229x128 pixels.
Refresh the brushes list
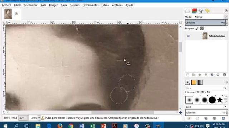click(223, 118)
